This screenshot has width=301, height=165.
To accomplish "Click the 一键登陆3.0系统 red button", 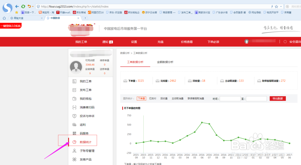I will click(x=11, y=26).
